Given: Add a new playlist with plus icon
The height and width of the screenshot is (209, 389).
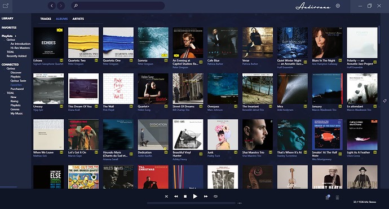Looking at the screenshot, I should point(15,36).
